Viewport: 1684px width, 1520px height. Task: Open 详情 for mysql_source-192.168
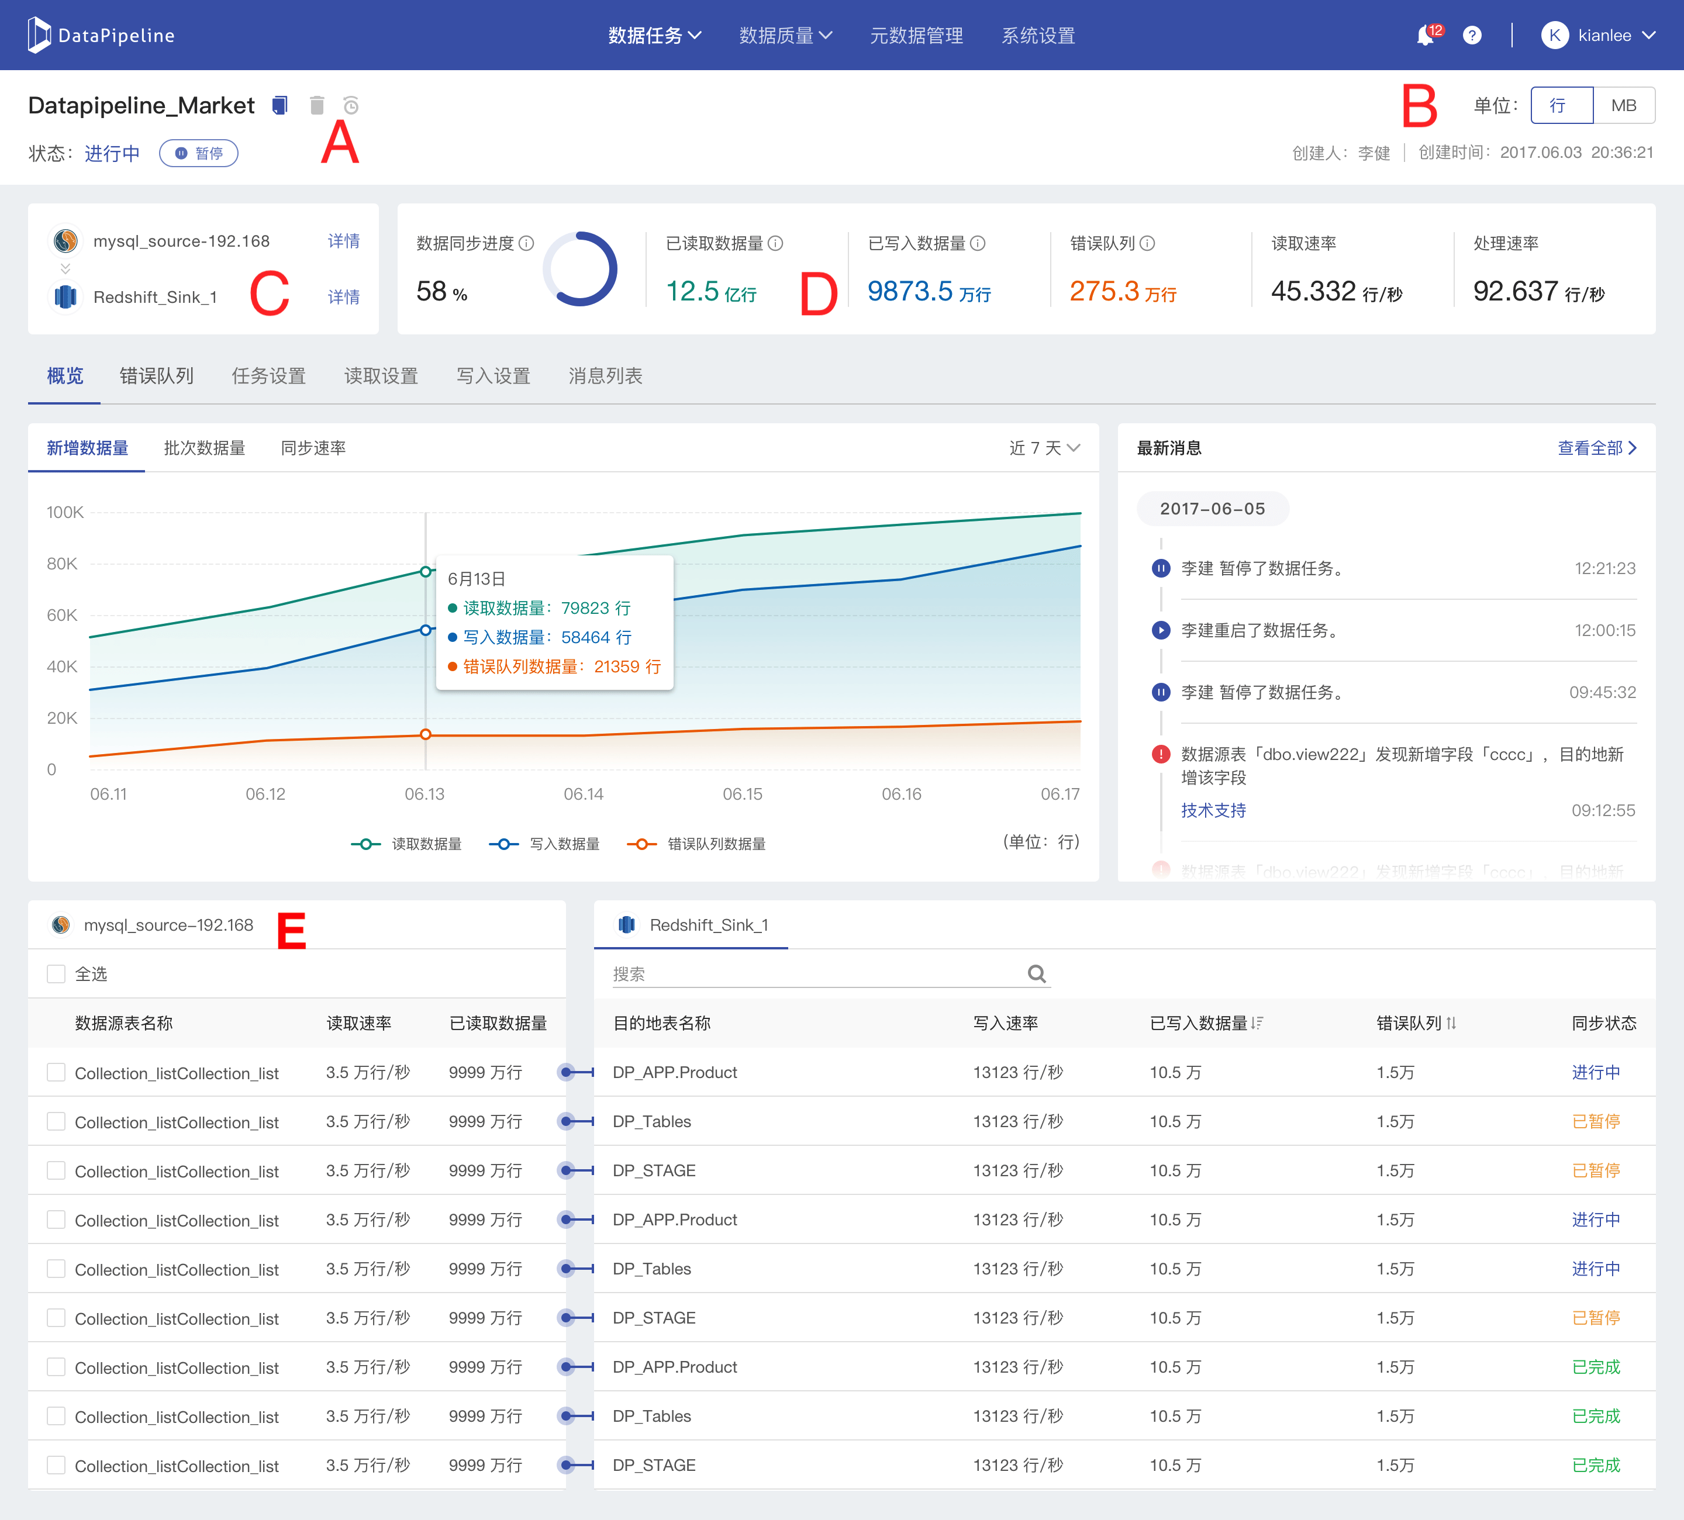[x=343, y=240]
